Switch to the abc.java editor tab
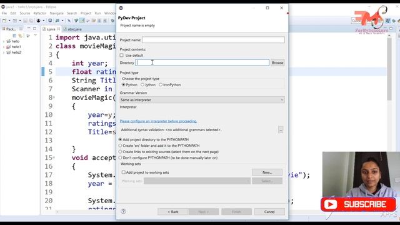Image resolution: width=400 pixels, height=225 pixels. [x=73, y=29]
